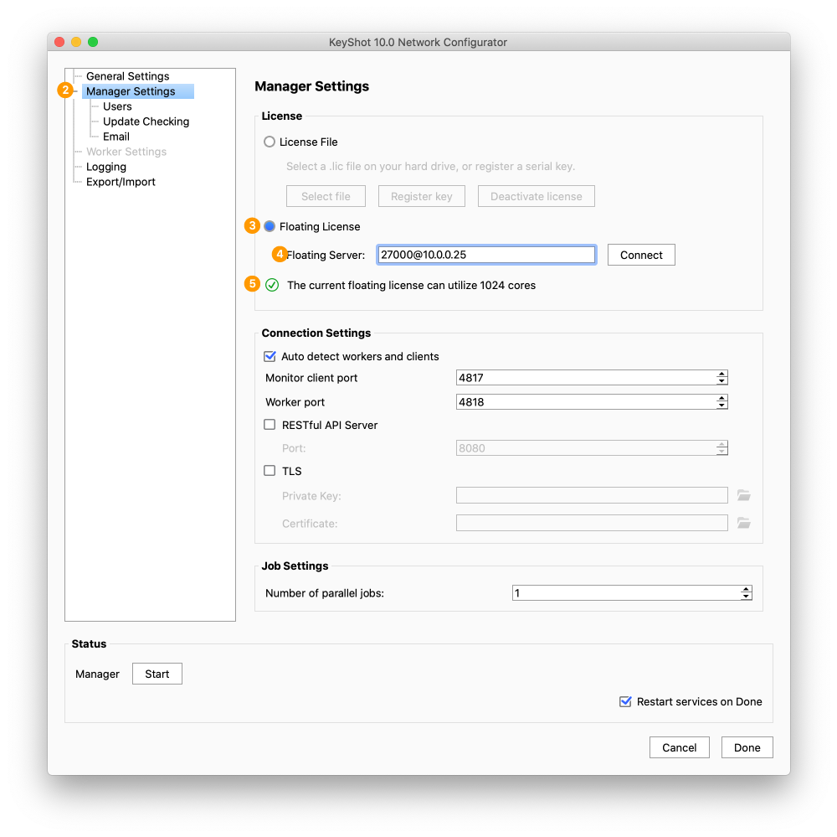The image size is (837, 837).
Task: Uncheck Restart services on Done
Action: [x=625, y=701]
